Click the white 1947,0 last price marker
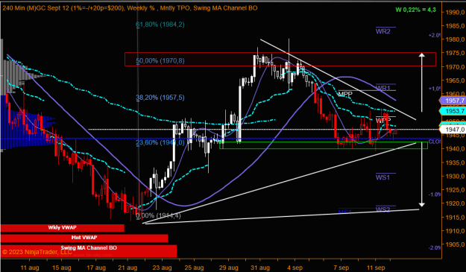 point(453,130)
